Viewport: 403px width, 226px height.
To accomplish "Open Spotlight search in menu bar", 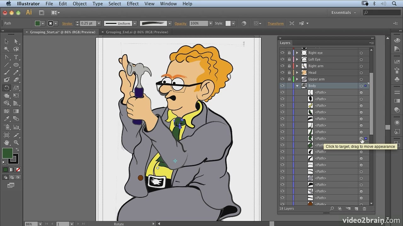I will pos(394,4).
